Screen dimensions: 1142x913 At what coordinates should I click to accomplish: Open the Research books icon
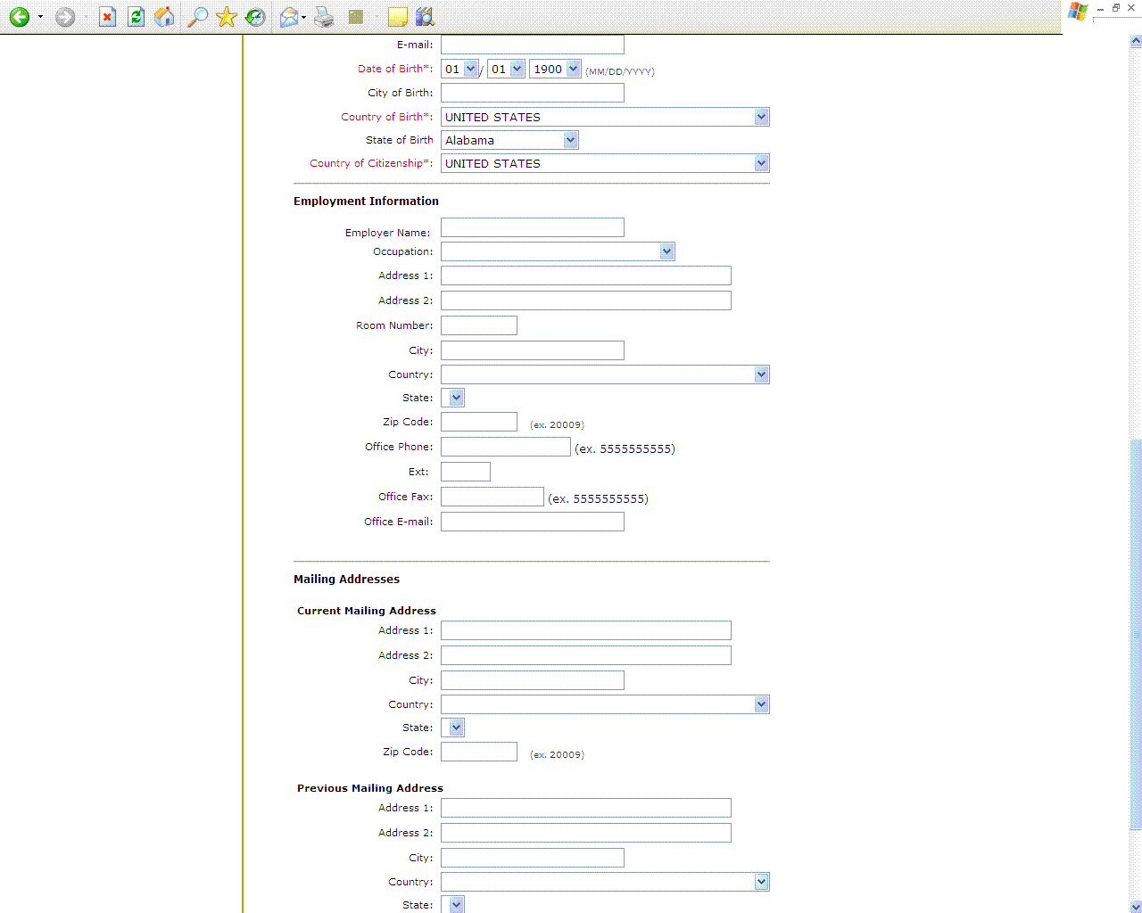coord(425,17)
